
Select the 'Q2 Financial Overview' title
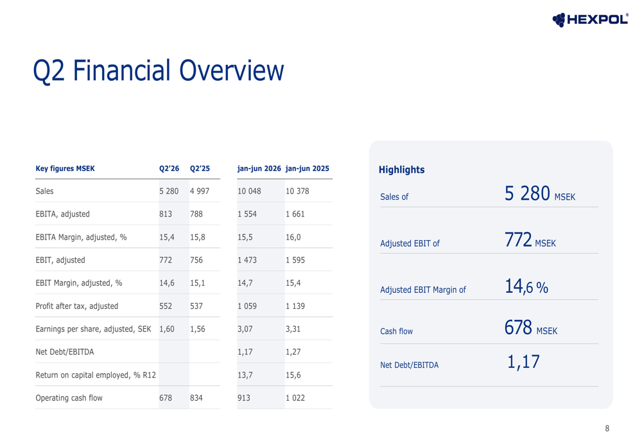[x=158, y=71]
